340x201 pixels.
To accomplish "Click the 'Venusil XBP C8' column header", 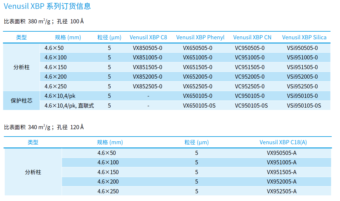I will [148, 37].
